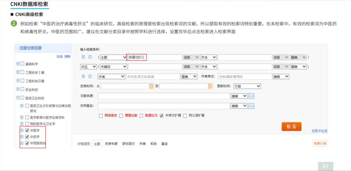Uncheck the 中英文扩展 checkbox

coord(162,116)
